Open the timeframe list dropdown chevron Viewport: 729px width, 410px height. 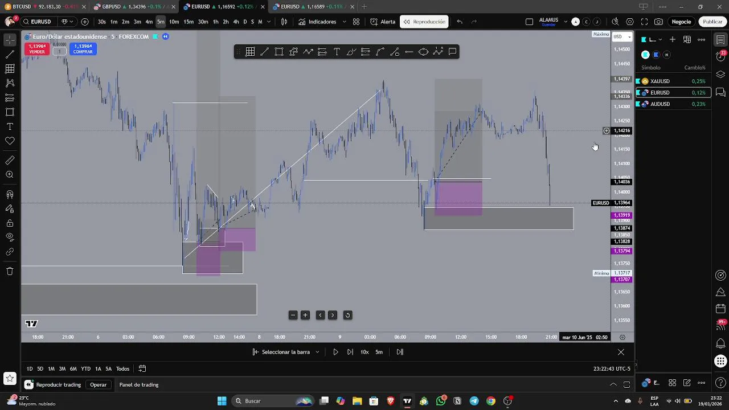pos(268,22)
